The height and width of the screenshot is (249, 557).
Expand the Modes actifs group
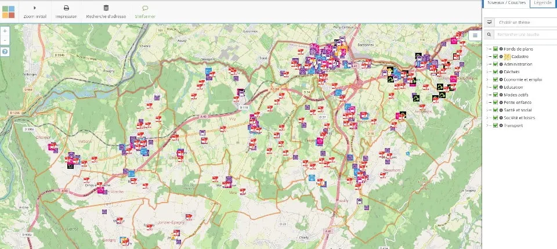pos(487,95)
